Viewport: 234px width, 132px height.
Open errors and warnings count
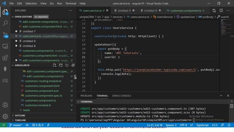click(x=38, y=125)
